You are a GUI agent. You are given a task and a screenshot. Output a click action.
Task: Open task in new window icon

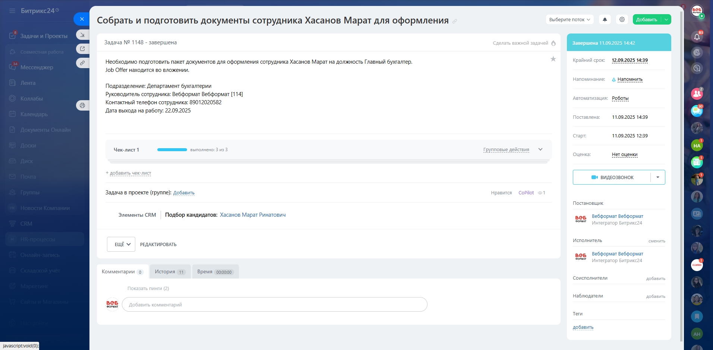(82, 49)
